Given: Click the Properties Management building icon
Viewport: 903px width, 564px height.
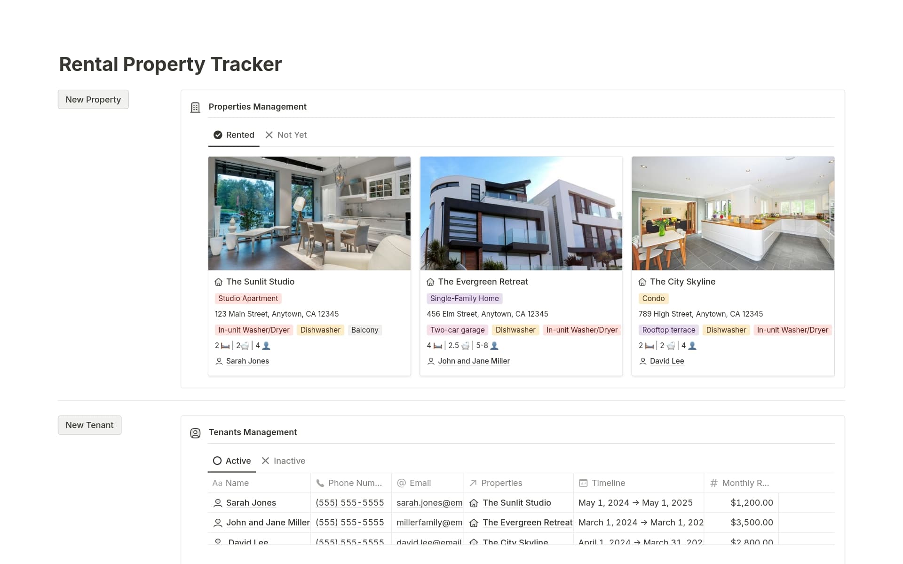Looking at the screenshot, I should pyautogui.click(x=195, y=107).
